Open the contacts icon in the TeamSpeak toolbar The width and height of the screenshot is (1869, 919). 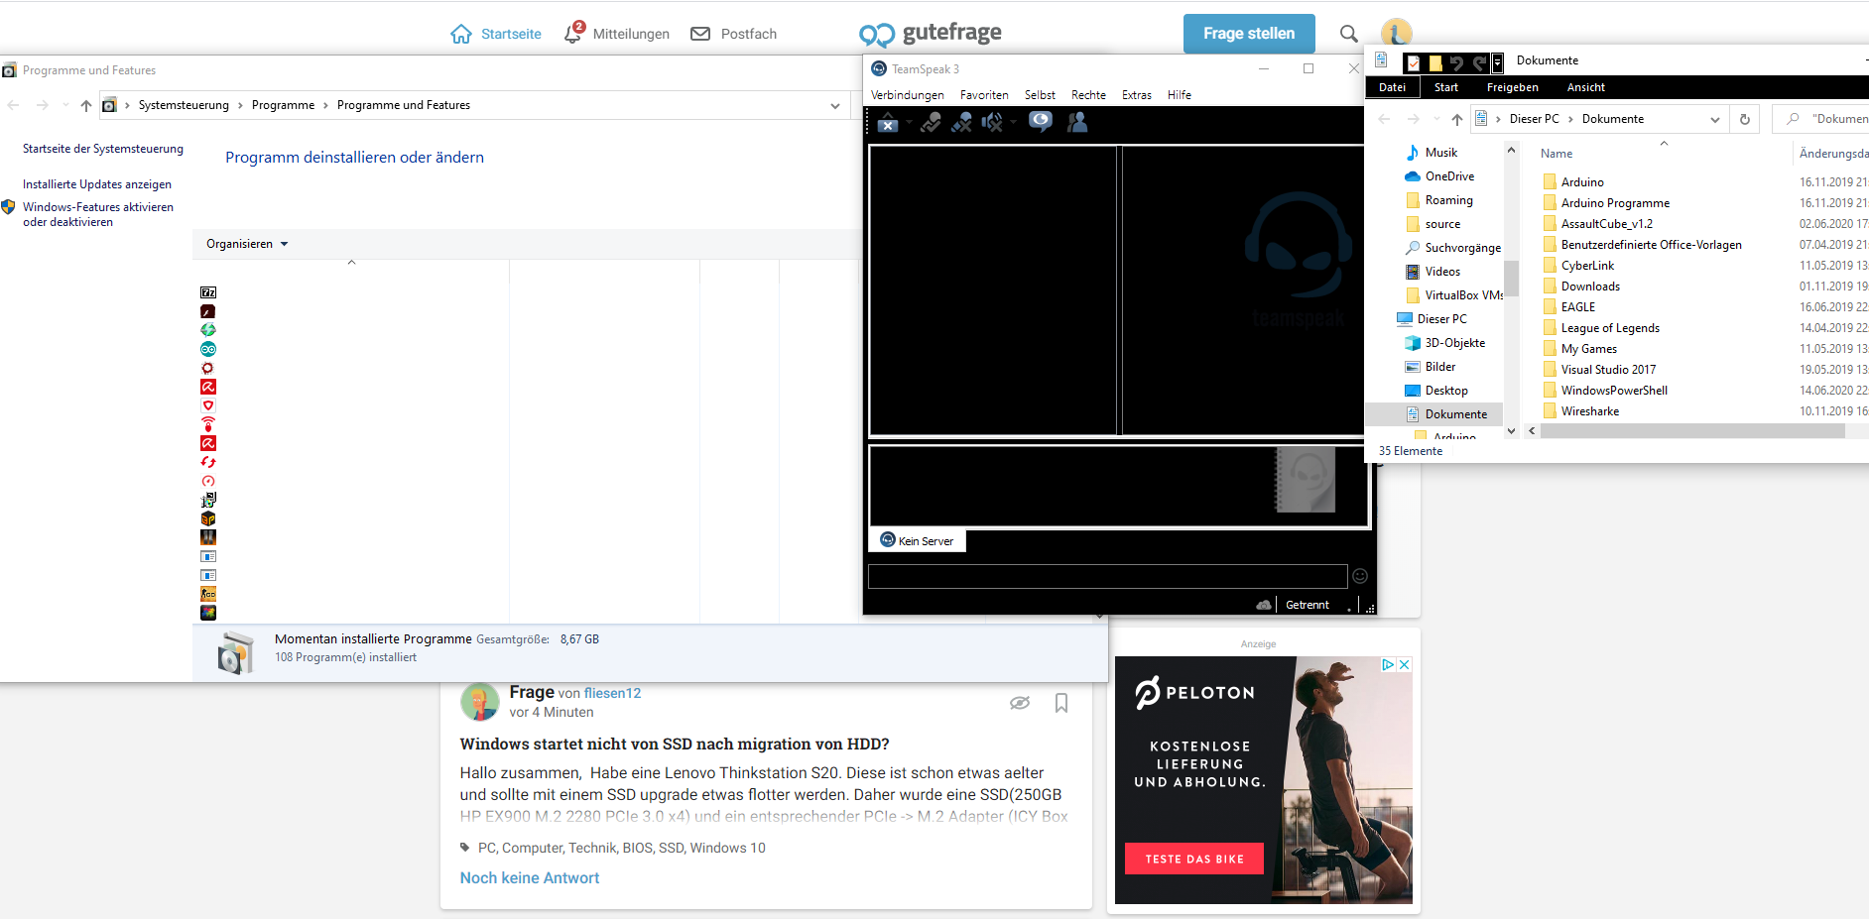[x=1077, y=122]
